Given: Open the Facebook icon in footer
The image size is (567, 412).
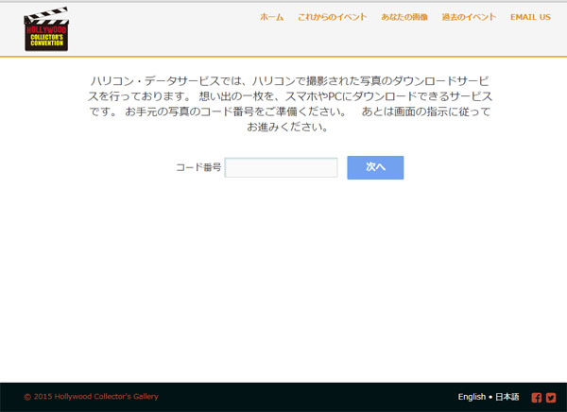Looking at the screenshot, I should pos(537,398).
